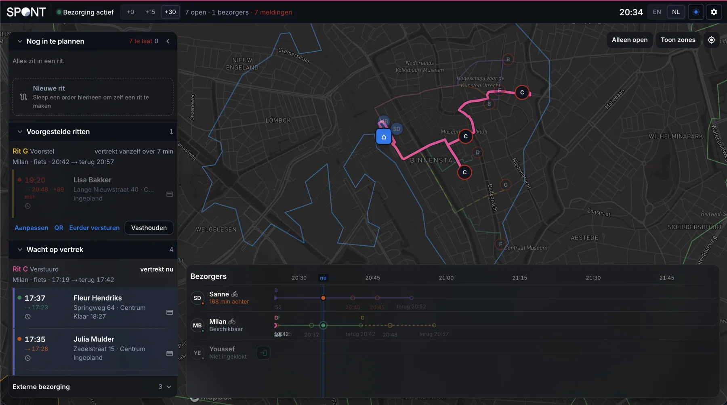Click the payment card icon for Fleur Hendriks

click(x=170, y=313)
